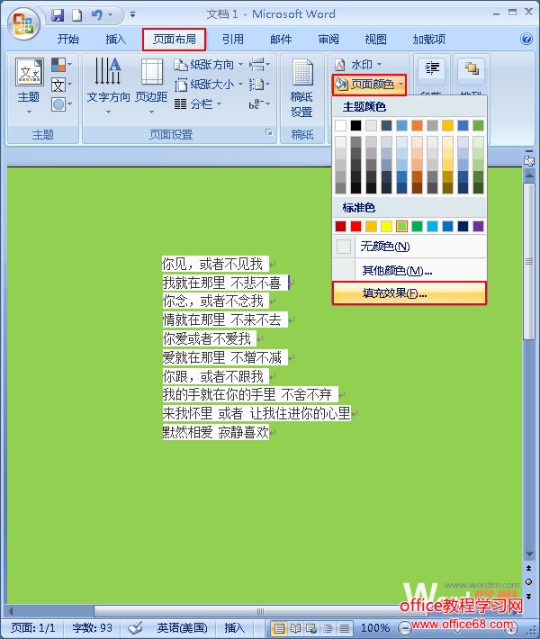Save the document from Quick Access

pos(58,15)
